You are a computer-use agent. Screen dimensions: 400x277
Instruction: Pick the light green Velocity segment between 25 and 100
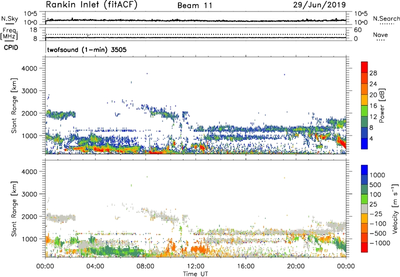(x=364, y=199)
